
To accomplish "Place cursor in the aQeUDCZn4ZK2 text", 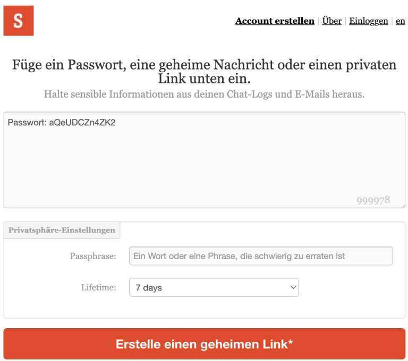I will 82,123.
